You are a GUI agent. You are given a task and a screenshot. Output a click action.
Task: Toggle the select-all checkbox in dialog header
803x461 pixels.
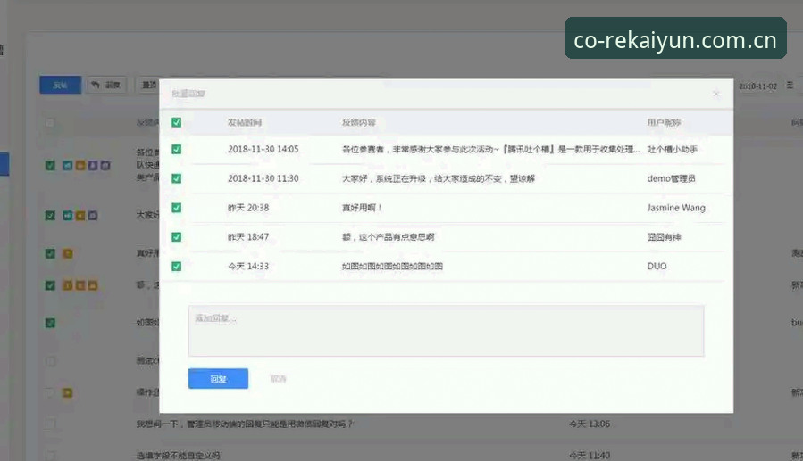point(177,122)
